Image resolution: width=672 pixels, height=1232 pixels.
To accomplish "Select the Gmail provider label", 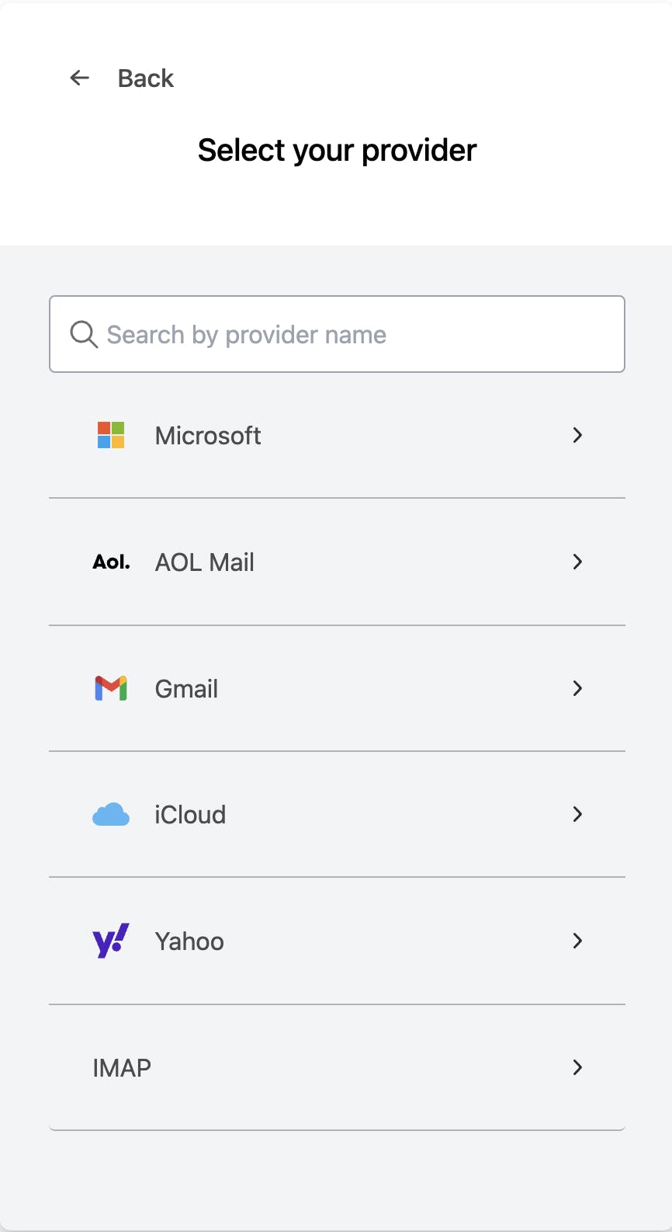I will click(x=186, y=689).
